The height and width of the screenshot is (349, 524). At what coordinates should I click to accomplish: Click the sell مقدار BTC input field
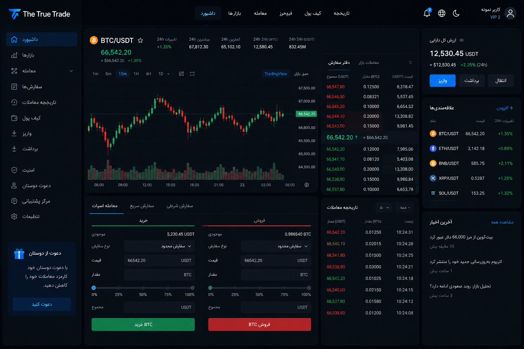pyautogui.click(x=276, y=275)
